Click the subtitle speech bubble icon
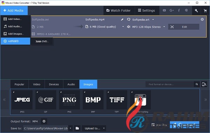The height and width of the screenshot is (133, 210). click(x=128, y=20)
